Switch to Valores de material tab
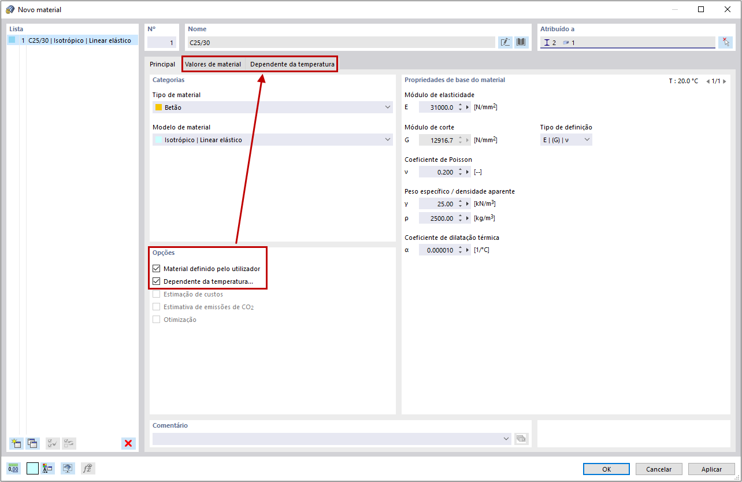This screenshot has height=482, width=742. click(213, 64)
